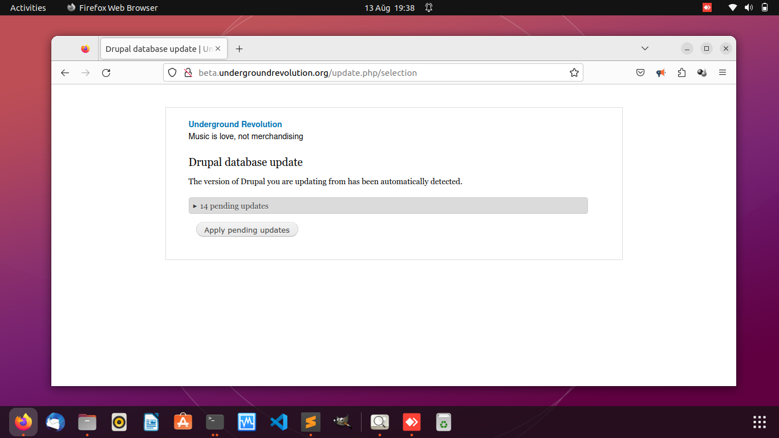
Task: Open the Activities overview
Action: click(x=28, y=8)
